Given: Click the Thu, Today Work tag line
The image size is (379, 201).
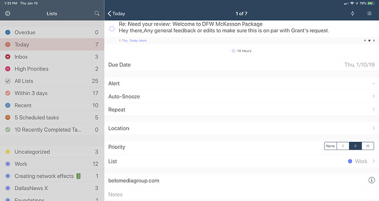Looking at the screenshot, I should tap(133, 41).
